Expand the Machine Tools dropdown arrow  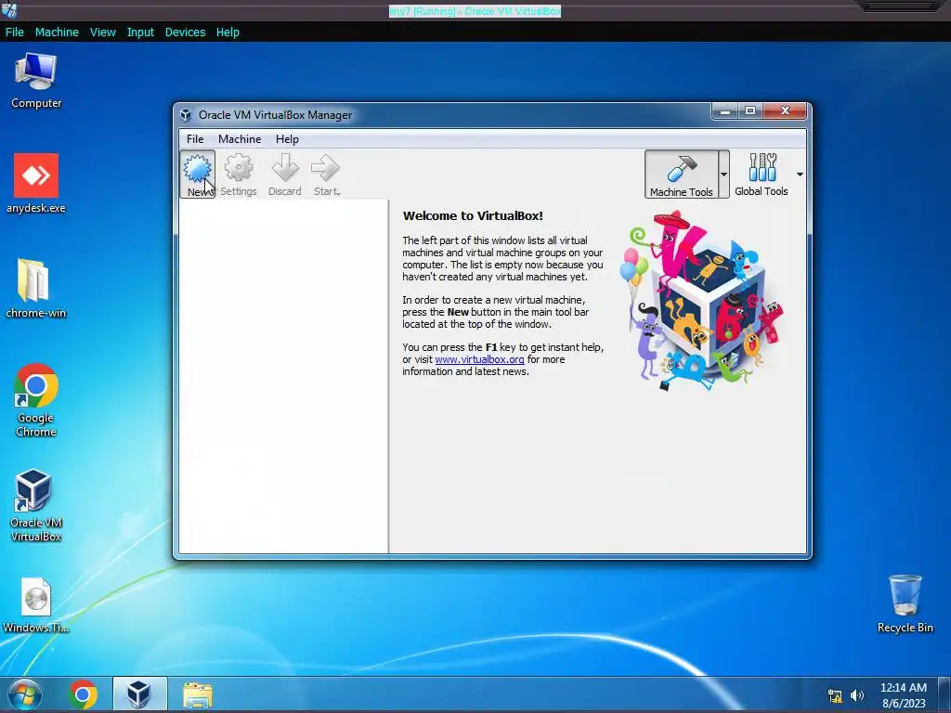723,174
